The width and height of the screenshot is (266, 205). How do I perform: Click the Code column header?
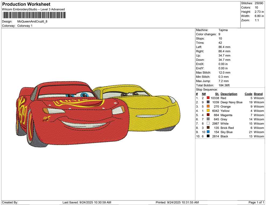pos(248,94)
